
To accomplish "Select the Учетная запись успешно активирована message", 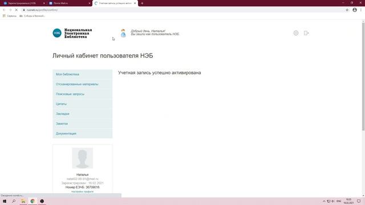I will tap(160, 73).
